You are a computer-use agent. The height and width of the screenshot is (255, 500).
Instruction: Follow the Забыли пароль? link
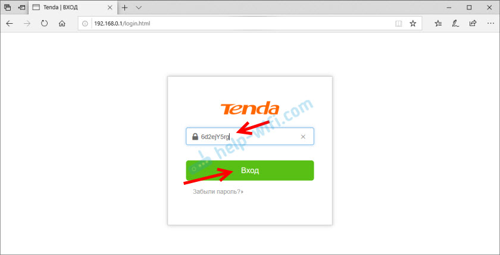point(218,191)
